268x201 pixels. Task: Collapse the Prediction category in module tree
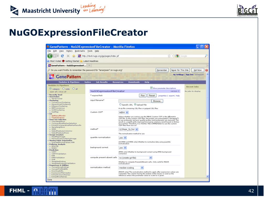[x=48, y=150]
